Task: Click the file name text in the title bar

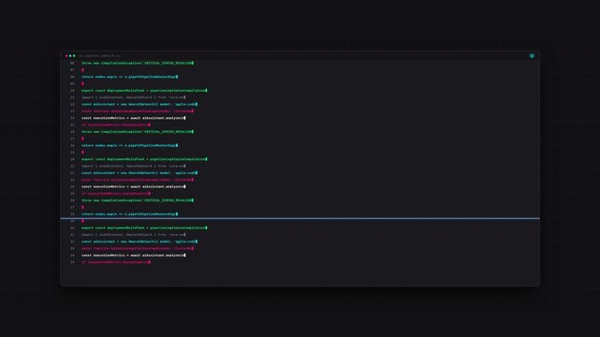Action: (x=99, y=56)
